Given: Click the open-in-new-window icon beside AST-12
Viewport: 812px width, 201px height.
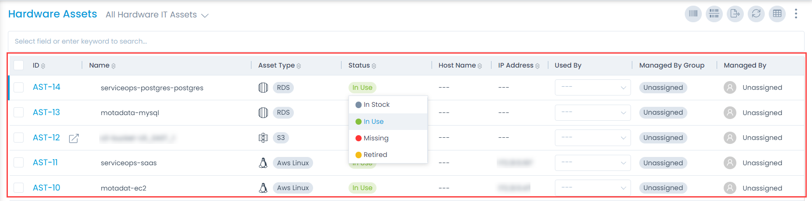Looking at the screenshot, I should tap(74, 138).
